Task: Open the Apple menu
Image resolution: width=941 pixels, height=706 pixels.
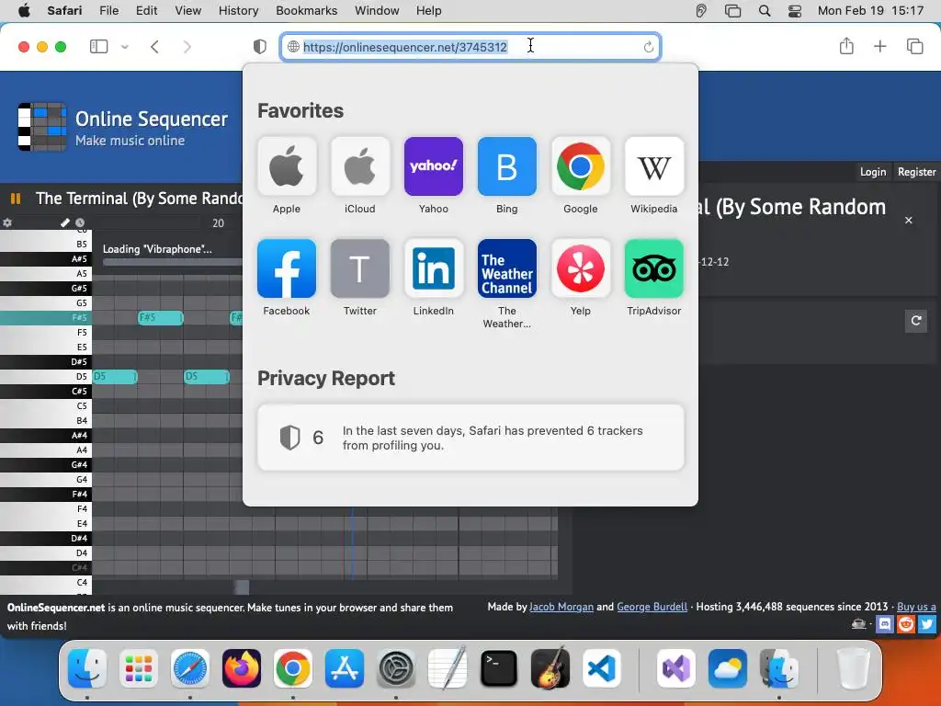Action: point(24,10)
